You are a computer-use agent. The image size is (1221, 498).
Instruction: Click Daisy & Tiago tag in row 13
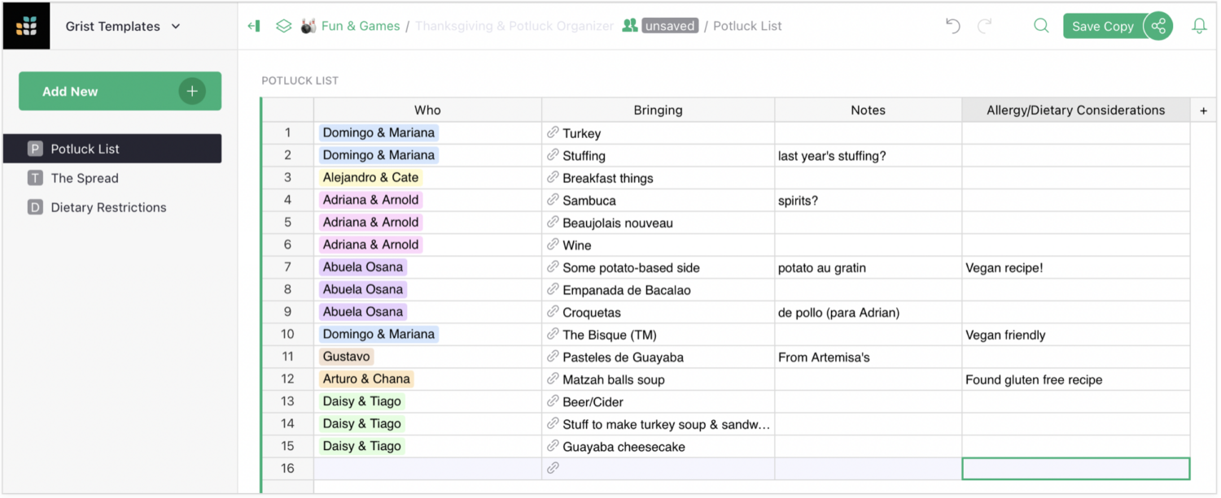click(361, 401)
